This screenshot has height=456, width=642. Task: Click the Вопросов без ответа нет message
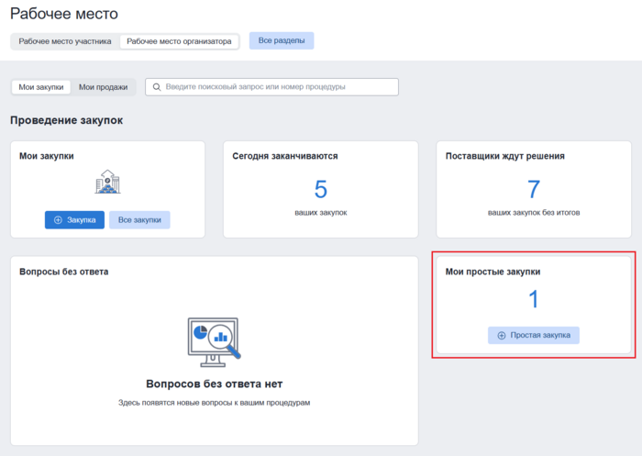(214, 384)
